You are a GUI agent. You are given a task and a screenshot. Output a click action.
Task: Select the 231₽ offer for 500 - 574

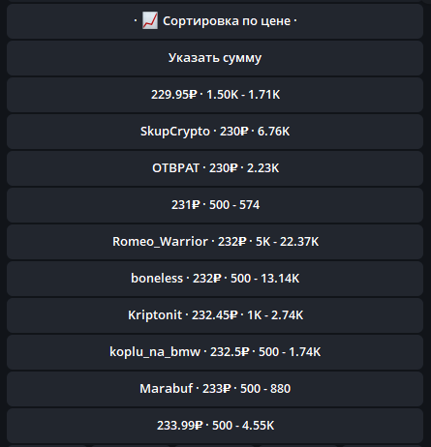click(215, 205)
